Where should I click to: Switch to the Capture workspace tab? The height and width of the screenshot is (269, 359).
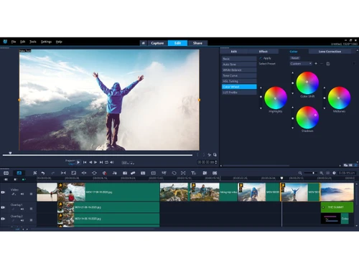(x=157, y=43)
